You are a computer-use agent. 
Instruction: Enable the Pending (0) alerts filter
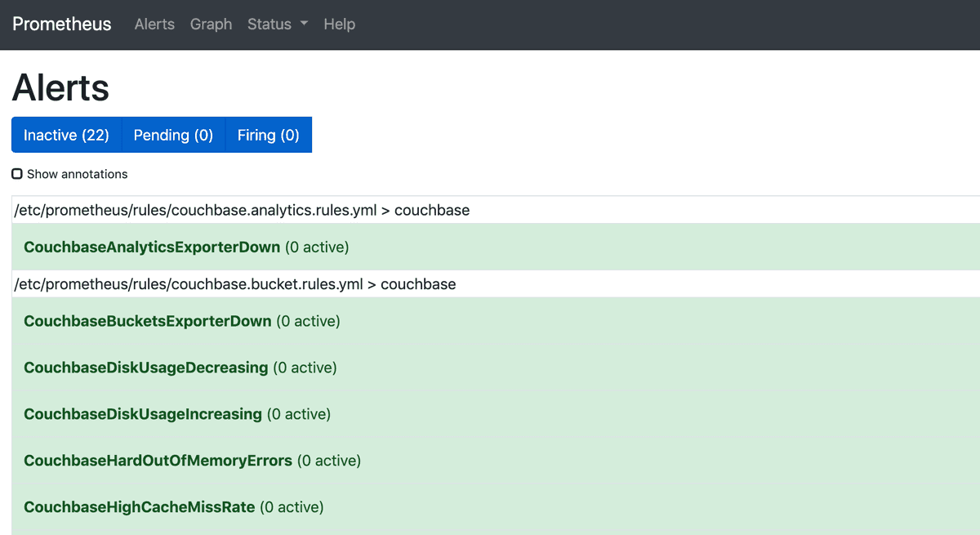(x=172, y=135)
